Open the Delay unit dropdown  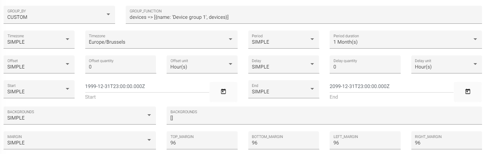click(x=446, y=64)
